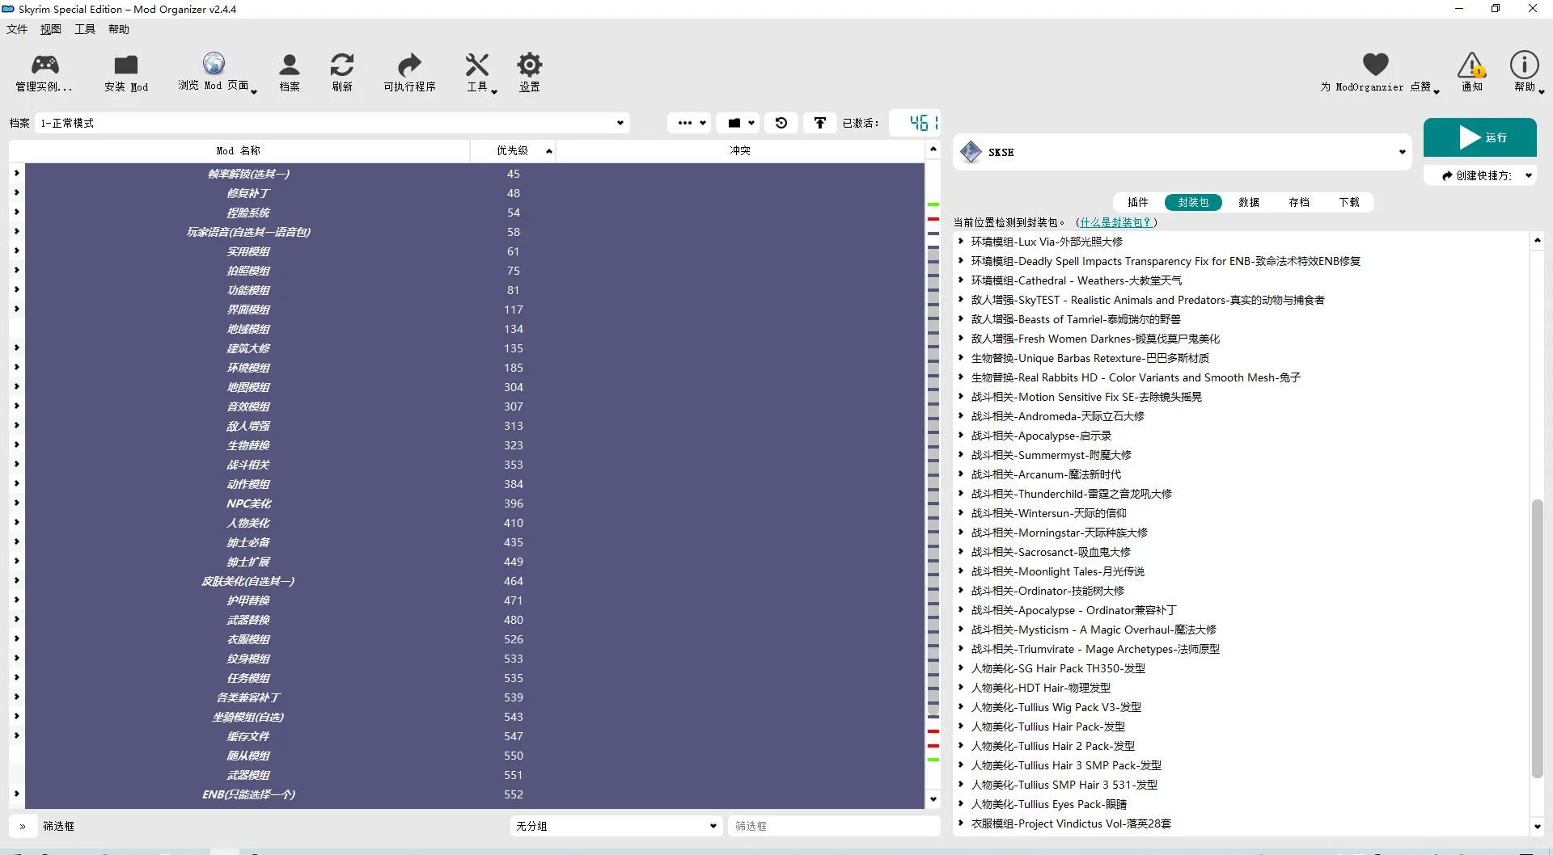1553x855 pixels.
Task: Open the 档案 profiles icon in toolbar
Action: point(289,65)
